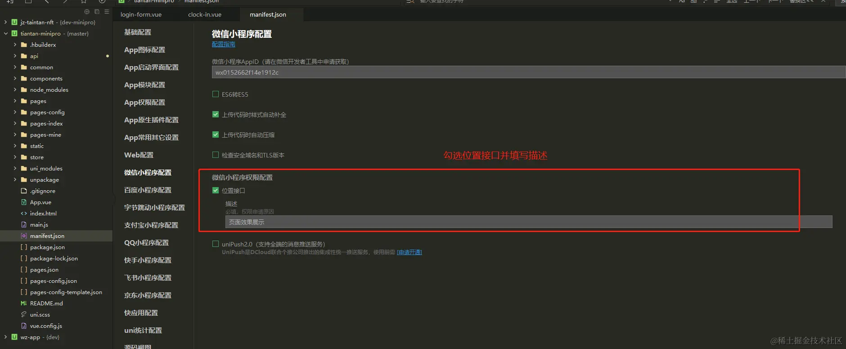
Task: Click the store folder icon
Action: click(24, 157)
